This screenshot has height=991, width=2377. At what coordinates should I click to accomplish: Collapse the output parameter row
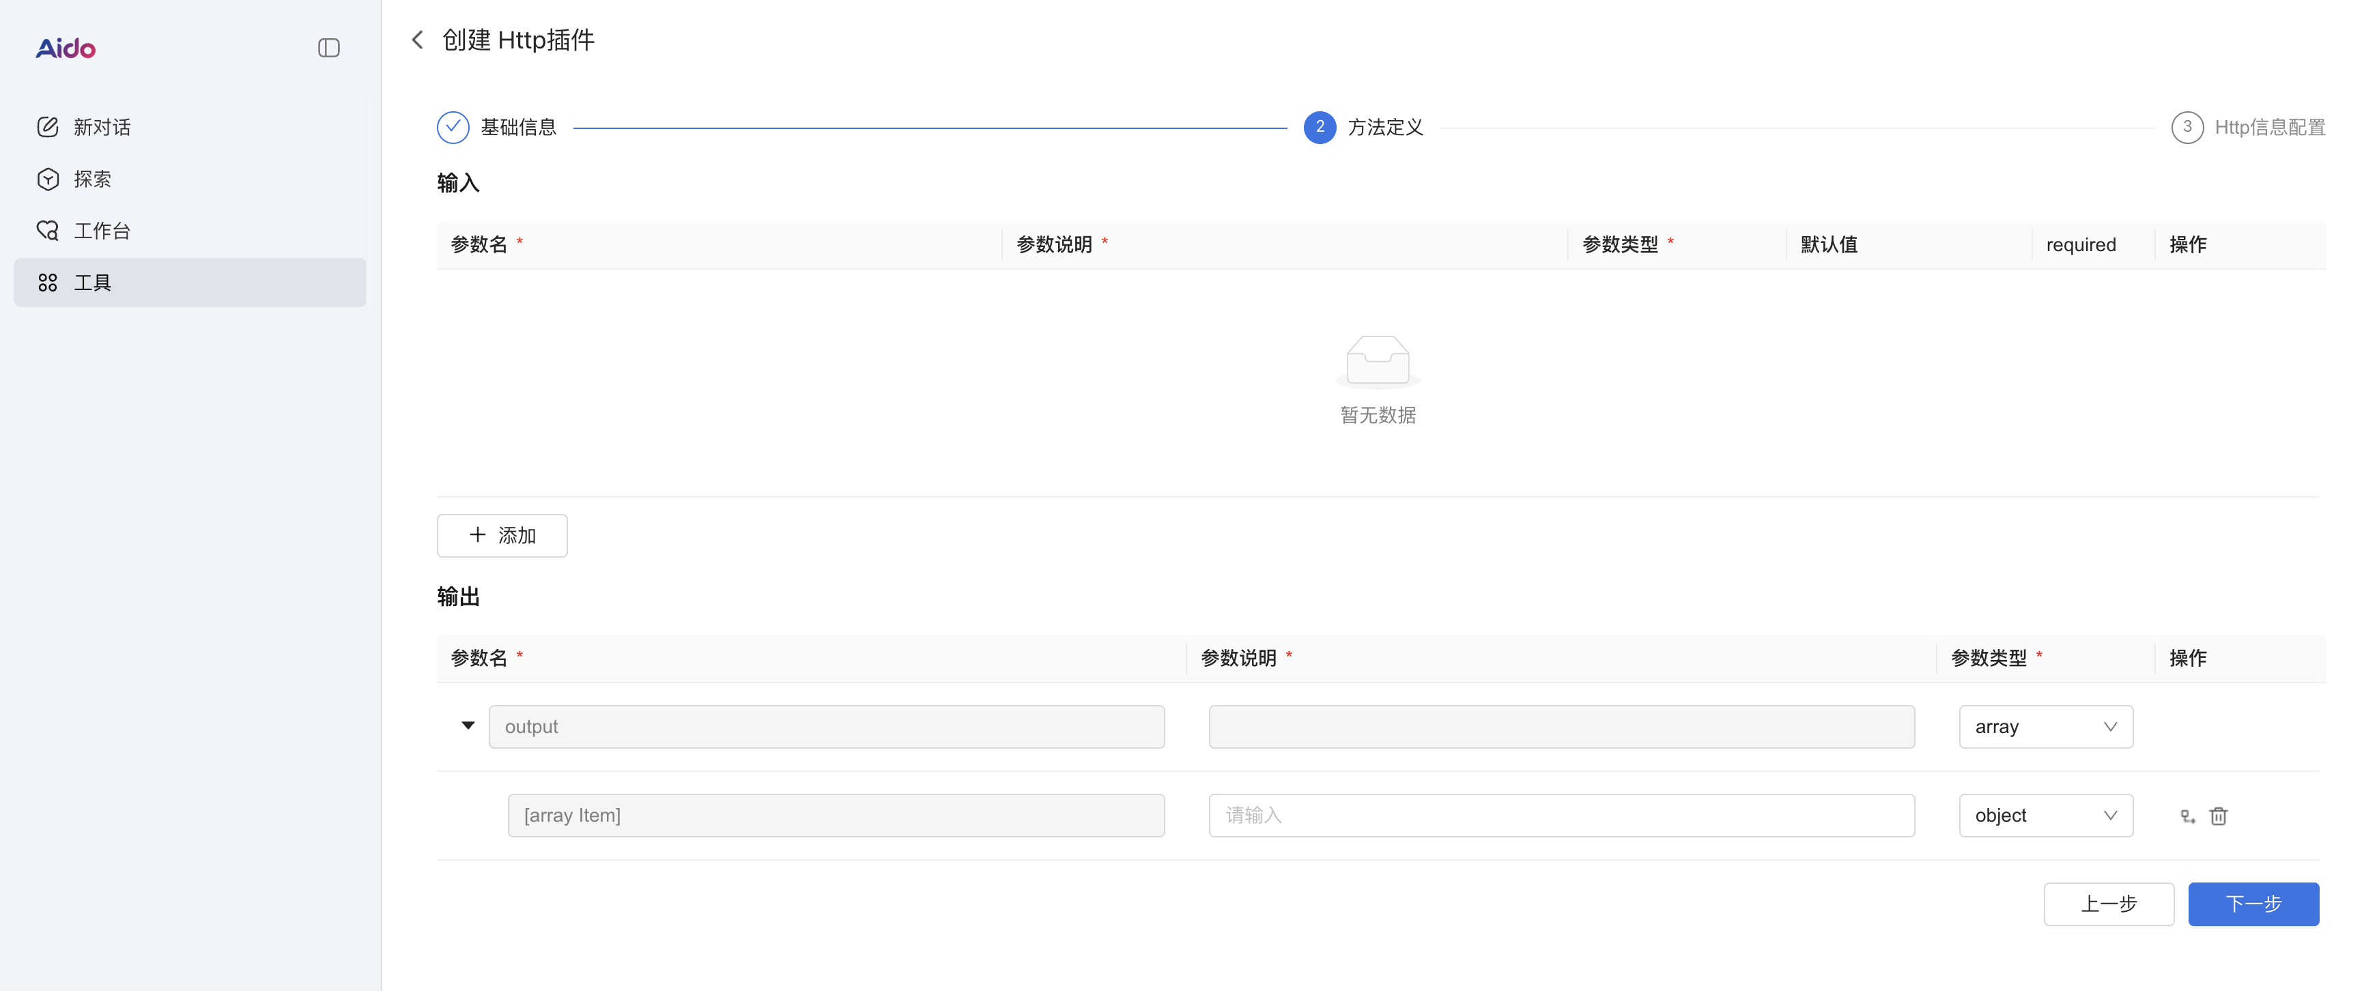[x=468, y=726]
